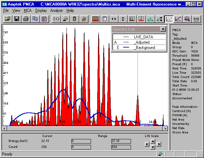Click the Live Time value 322933
Viewport: 204px width, 158px height.
196,73
